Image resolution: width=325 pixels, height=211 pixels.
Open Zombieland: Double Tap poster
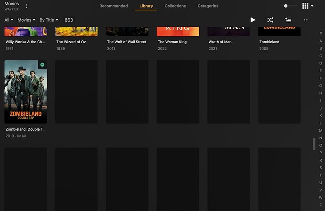[x=26, y=92]
